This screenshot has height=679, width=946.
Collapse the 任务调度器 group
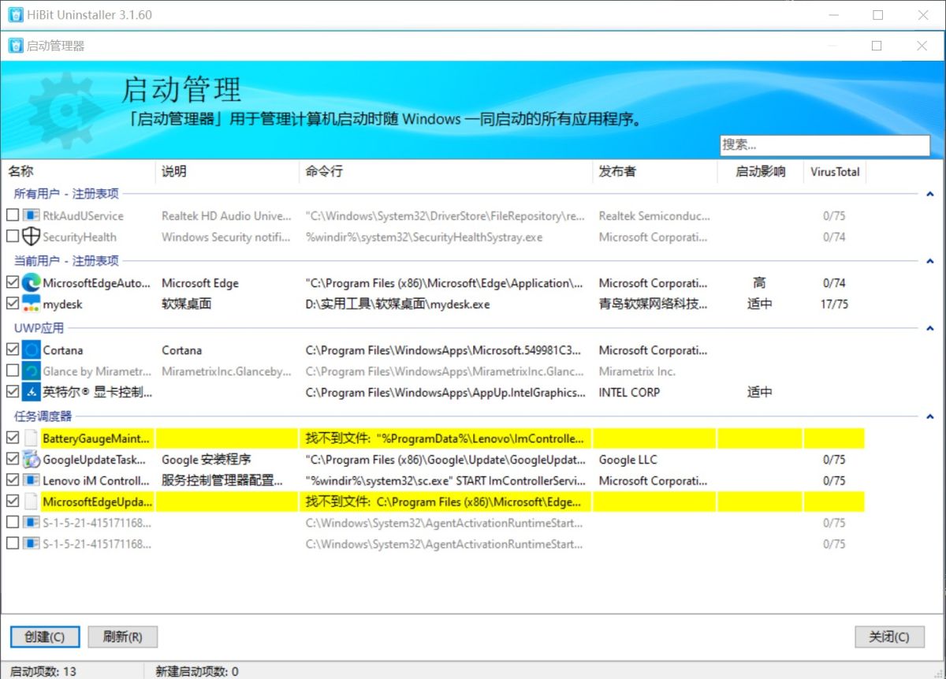click(930, 416)
